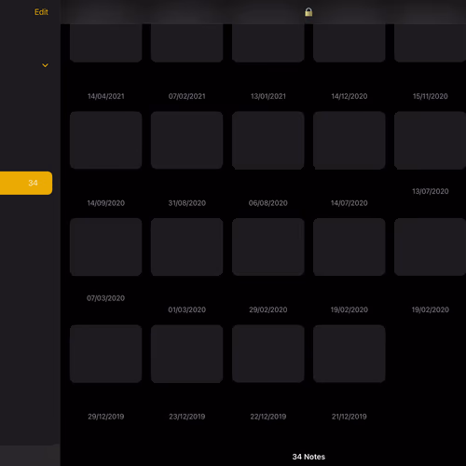
Task: Open the note thumbnail dated 29/12/2019
Action: click(106, 354)
